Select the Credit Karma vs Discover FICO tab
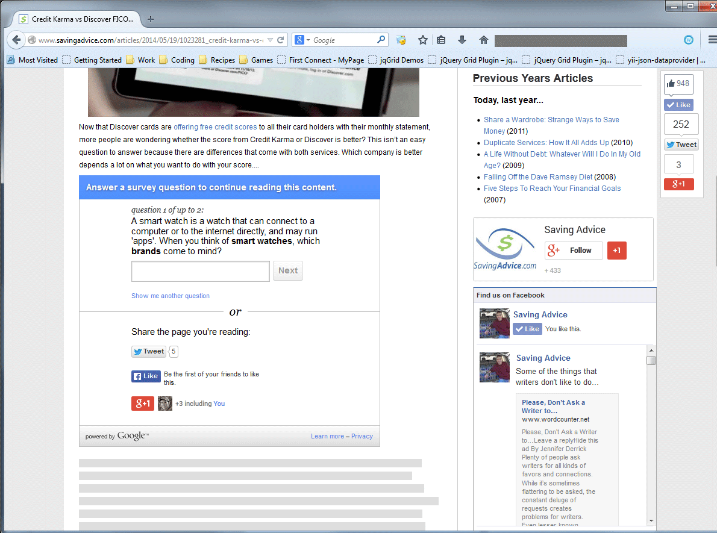Viewport: 717px width, 533px height. [x=77, y=19]
